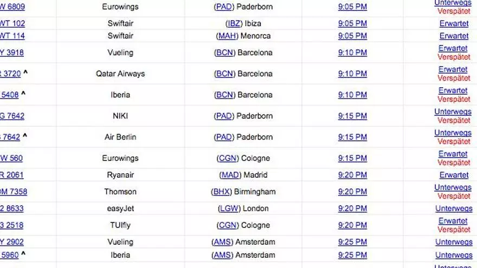Click TUIfly flight 2518 link
This screenshot has width=477, height=268.
(11, 225)
